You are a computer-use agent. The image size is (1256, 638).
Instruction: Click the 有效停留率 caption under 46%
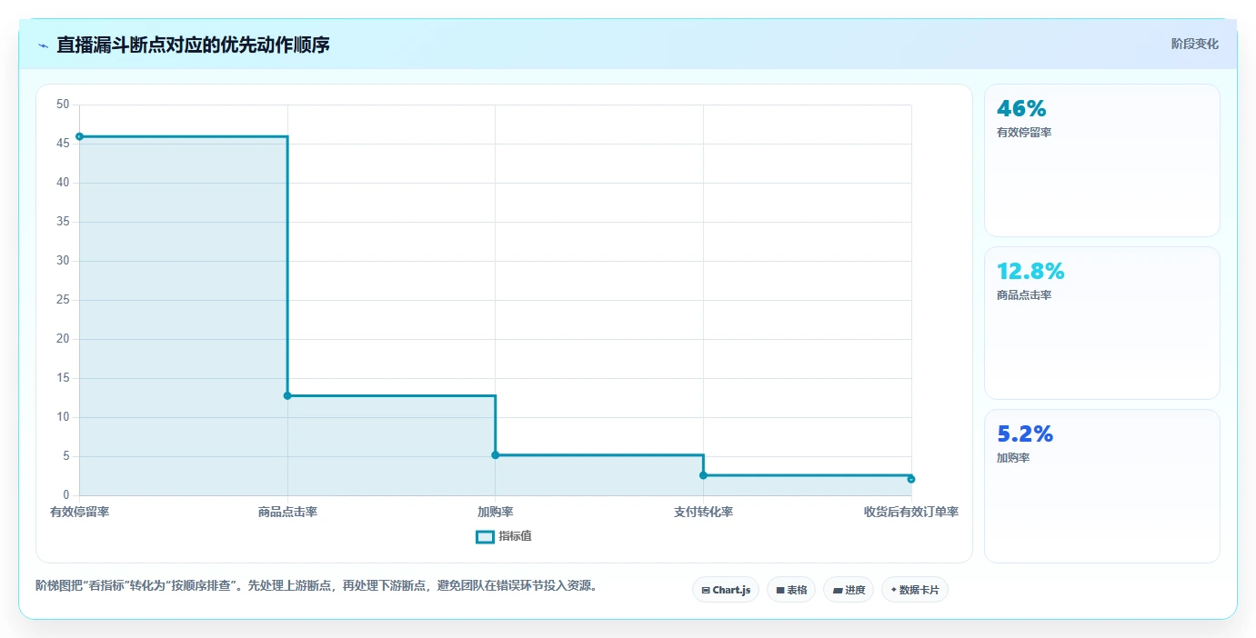pos(1024,133)
